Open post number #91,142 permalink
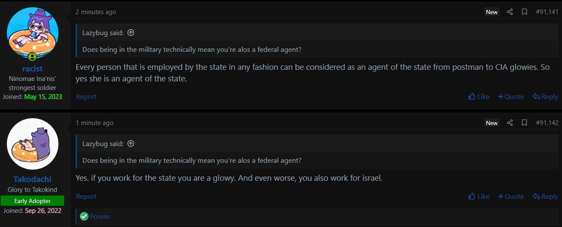This screenshot has width=562, height=227. pyautogui.click(x=547, y=123)
